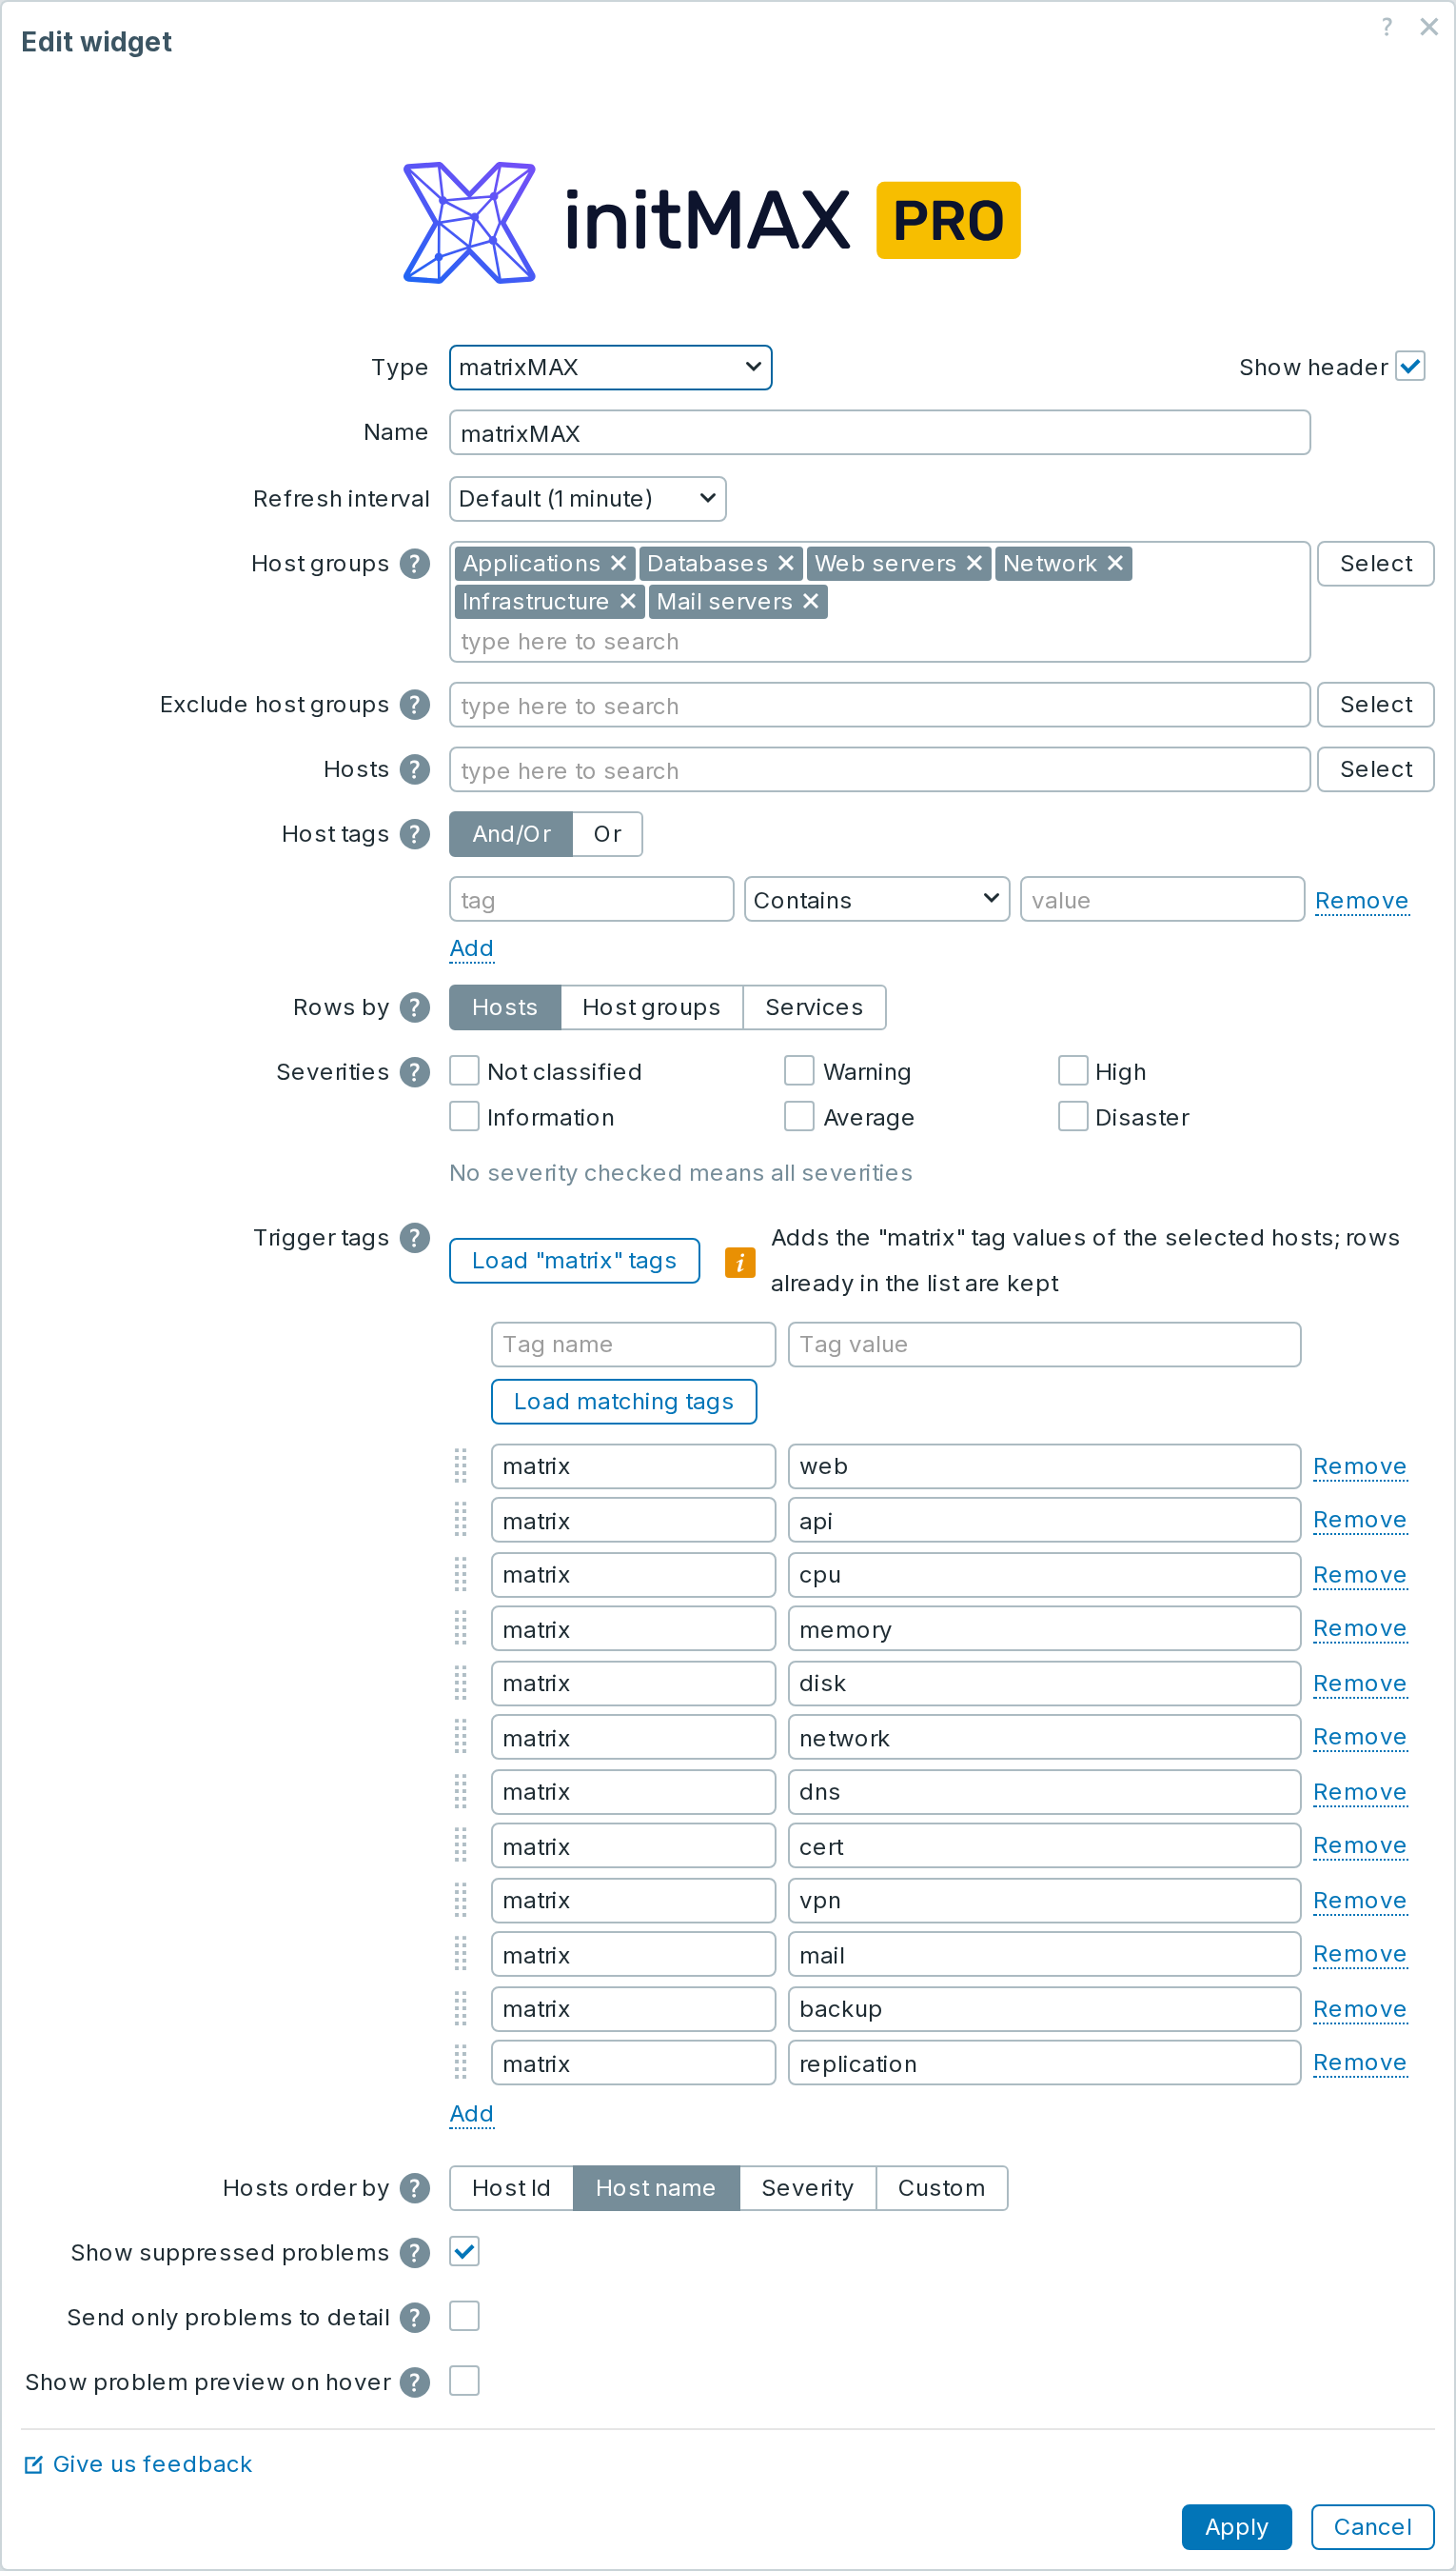Click the dialog help question mark icon
This screenshot has height=2571, width=1456.
[x=1387, y=27]
